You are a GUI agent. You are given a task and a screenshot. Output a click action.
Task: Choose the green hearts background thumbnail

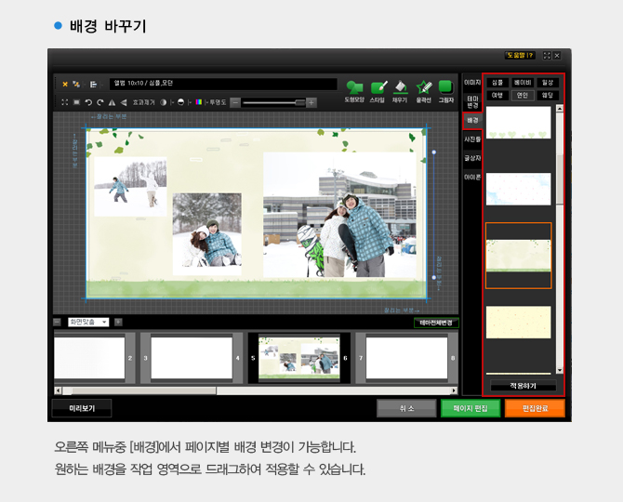519,123
